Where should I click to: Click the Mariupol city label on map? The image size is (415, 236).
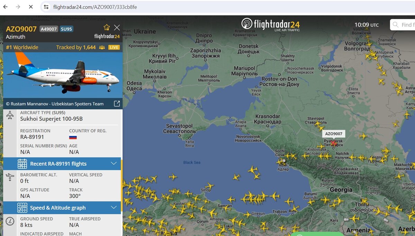coord(245,71)
